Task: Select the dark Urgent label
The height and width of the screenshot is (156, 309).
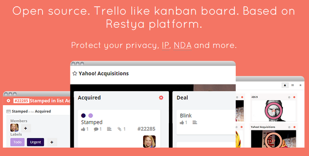Action: 35,142
